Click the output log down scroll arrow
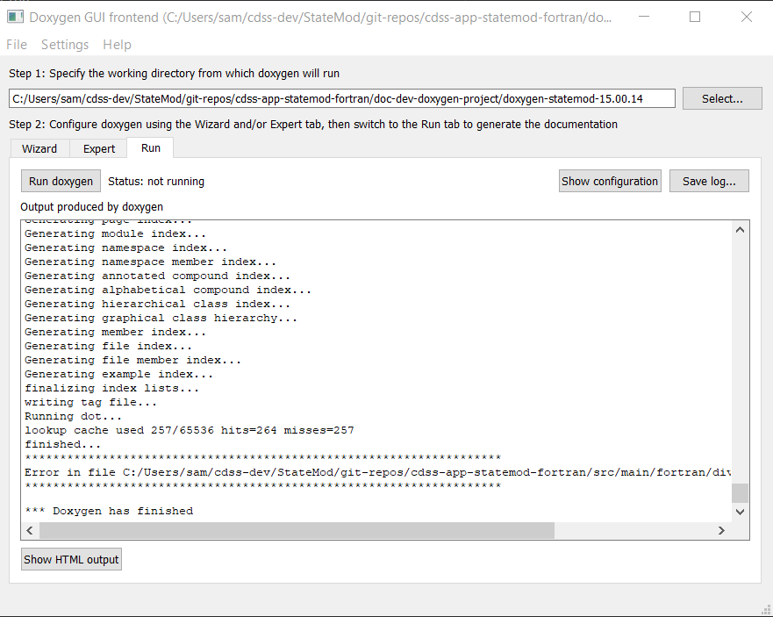Screen dimensions: 773x617 pos(740,512)
